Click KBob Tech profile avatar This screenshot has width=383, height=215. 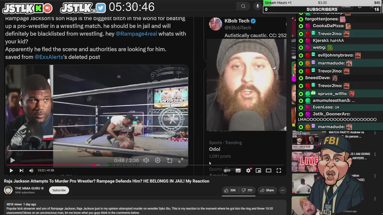[x=215, y=24]
